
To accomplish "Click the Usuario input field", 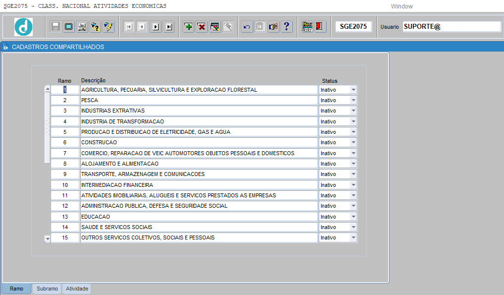I will click(x=451, y=26).
